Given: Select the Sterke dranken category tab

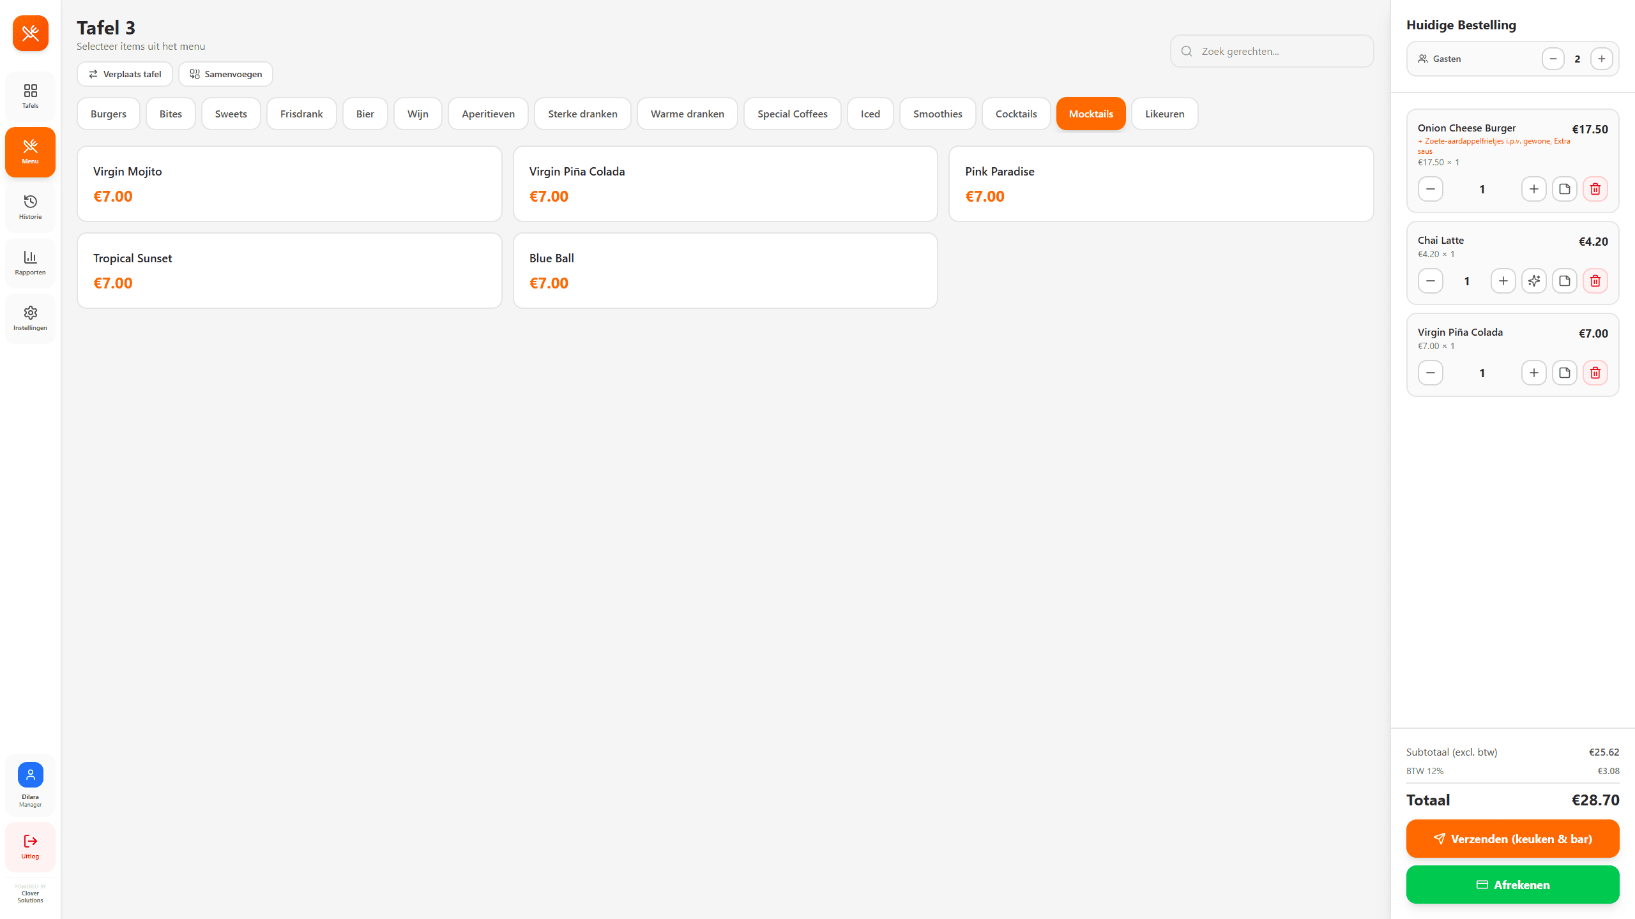Looking at the screenshot, I should (582, 114).
